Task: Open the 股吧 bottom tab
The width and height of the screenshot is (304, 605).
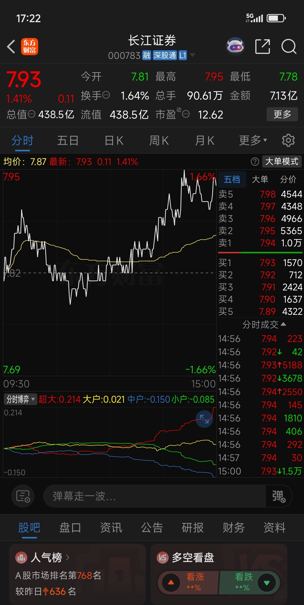Action: 29,528
